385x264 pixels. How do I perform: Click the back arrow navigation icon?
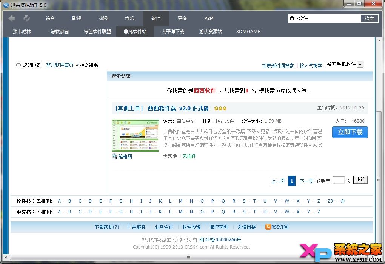pyautogui.click(x=12, y=18)
